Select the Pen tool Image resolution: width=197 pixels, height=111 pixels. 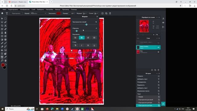(2, 43)
